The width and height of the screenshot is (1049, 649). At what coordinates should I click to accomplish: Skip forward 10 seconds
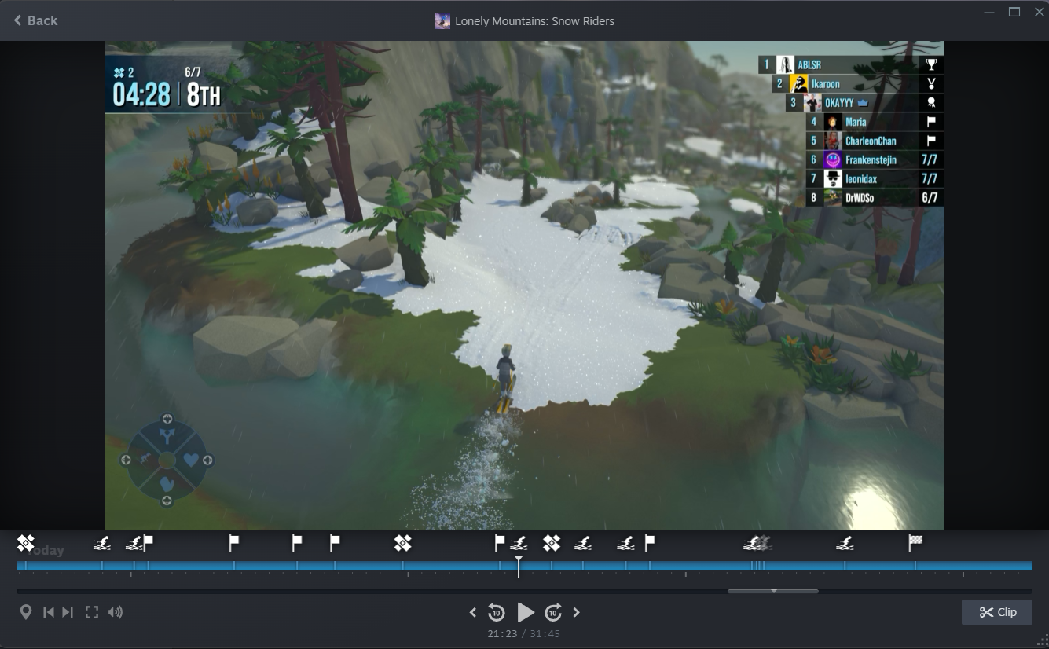pos(553,612)
